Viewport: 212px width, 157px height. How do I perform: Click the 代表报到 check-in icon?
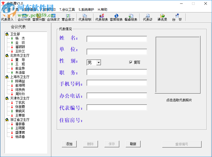85,17
